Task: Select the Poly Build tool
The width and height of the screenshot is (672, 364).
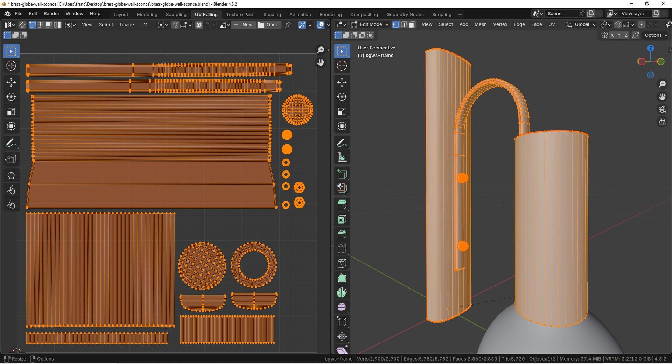Action: click(342, 278)
